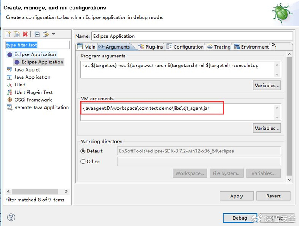Image resolution: width=299 pixels, height=226 pixels.
Task: Collapse all configurations in the tree
Action: 37,34
